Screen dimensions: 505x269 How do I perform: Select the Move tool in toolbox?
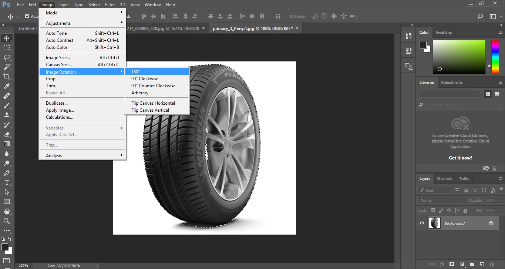[x=7, y=38]
